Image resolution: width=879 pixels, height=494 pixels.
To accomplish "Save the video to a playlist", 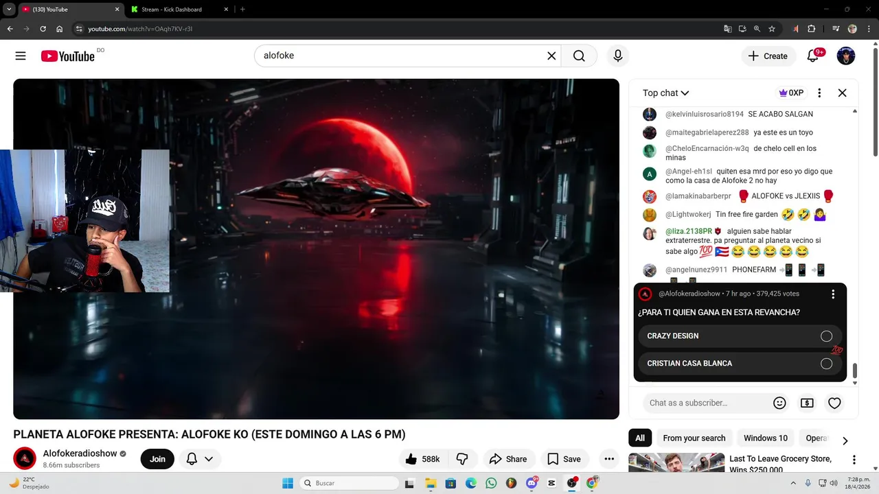I will (564, 459).
